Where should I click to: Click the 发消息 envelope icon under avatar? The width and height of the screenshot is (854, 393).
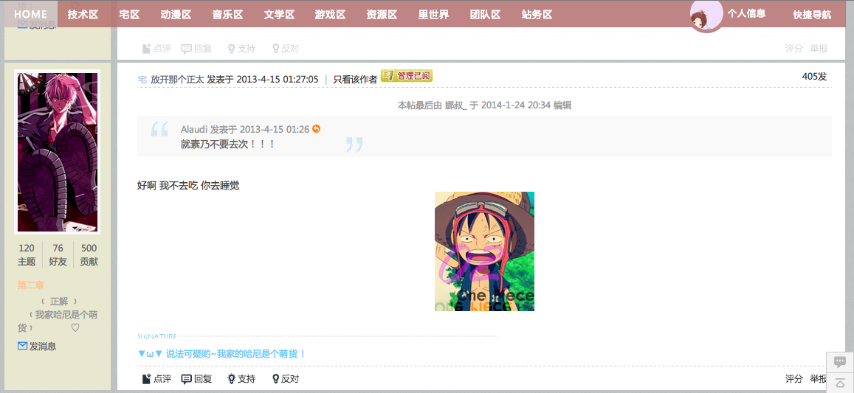(22, 346)
